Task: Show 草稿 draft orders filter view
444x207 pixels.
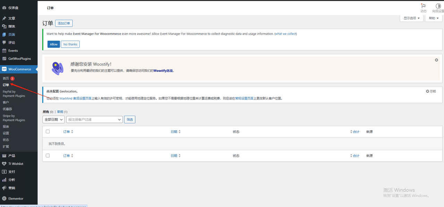Action: tap(60, 112)
